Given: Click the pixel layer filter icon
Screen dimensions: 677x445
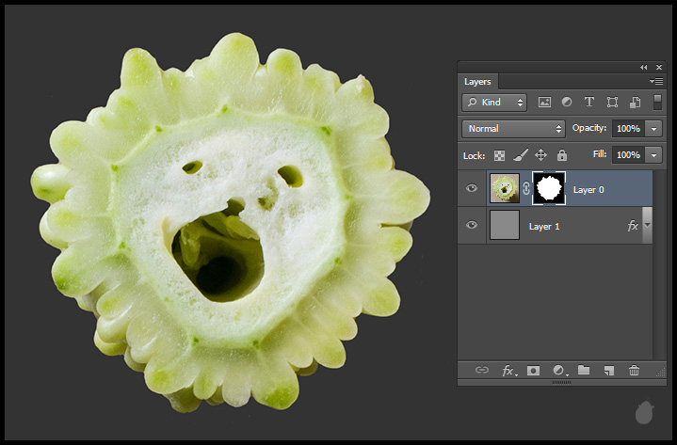Looking at the screenshot, I should coord(544,103).
